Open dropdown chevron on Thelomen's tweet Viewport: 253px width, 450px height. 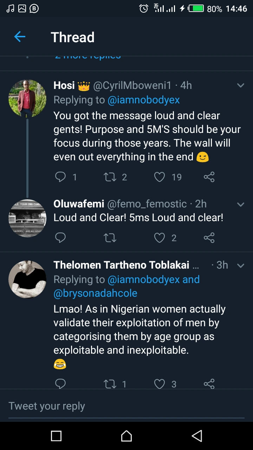coord(241,265)
